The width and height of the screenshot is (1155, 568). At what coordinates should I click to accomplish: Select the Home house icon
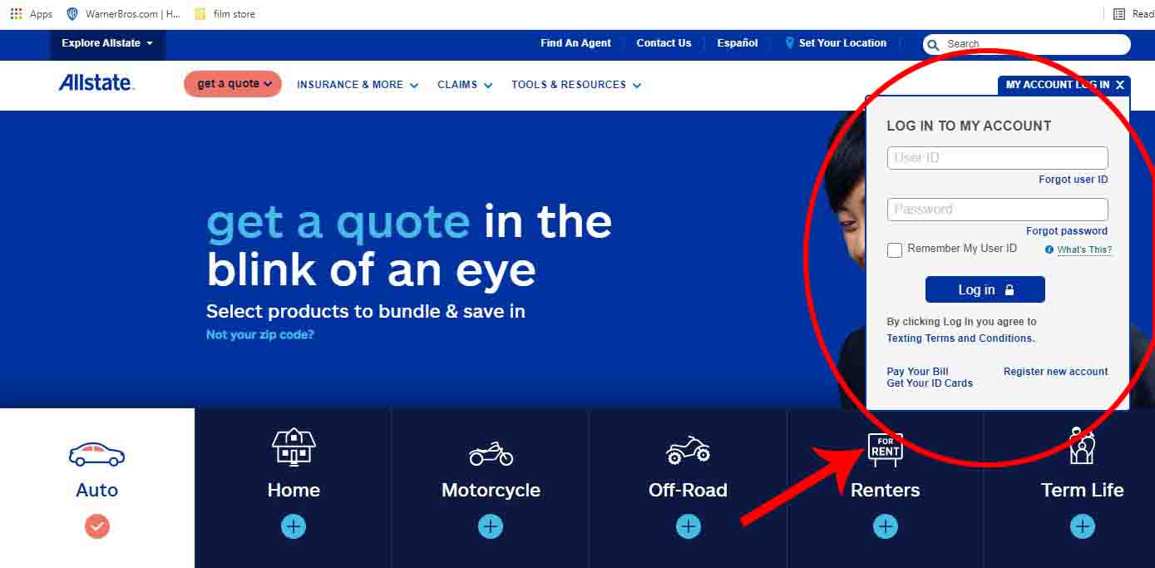tap(294, 447)
